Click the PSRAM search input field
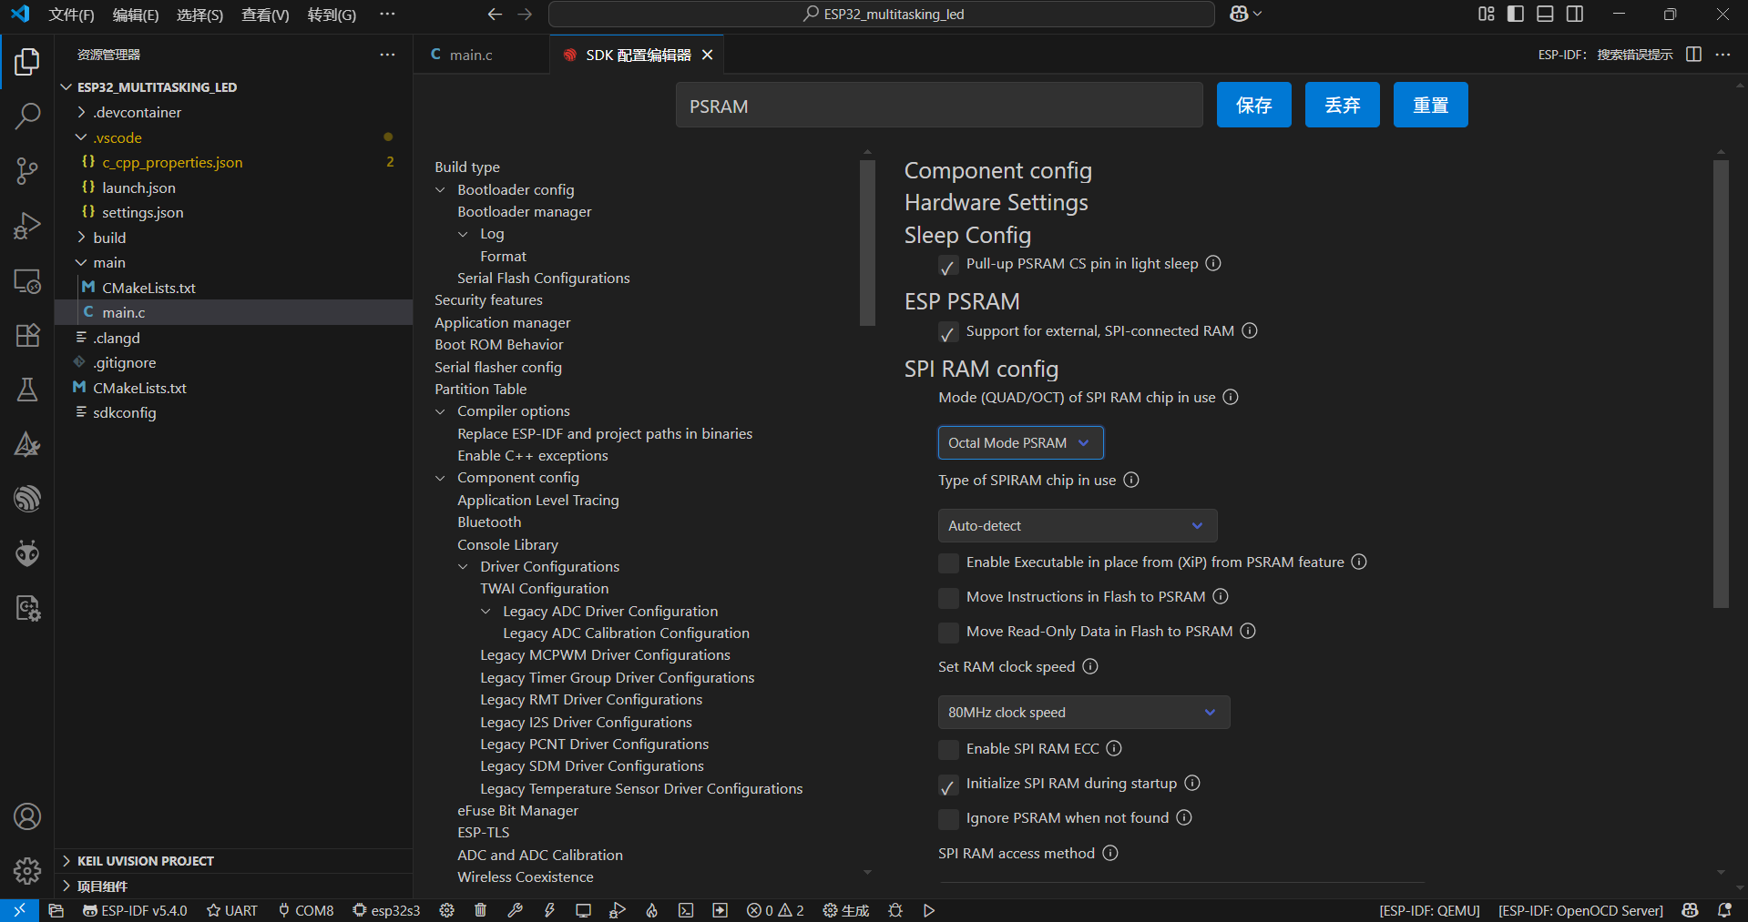This screenshot has width=1748, height=922. [939, 106]
